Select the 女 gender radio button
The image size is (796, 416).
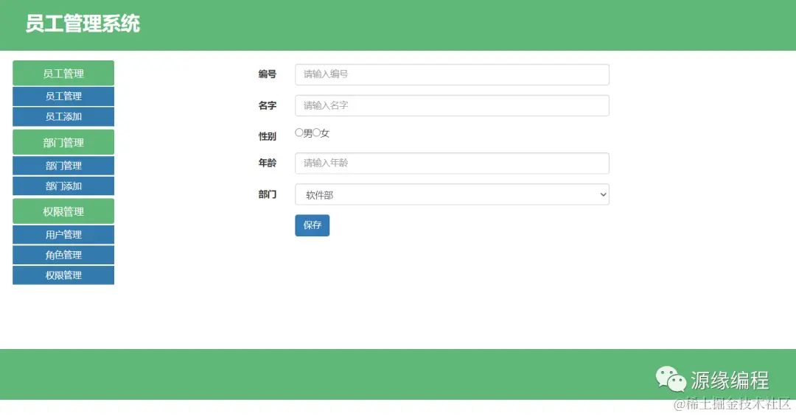[316, 133]
